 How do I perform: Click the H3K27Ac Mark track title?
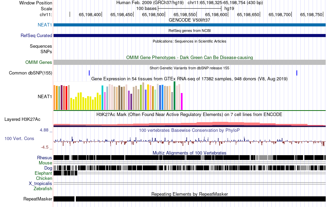189,114
